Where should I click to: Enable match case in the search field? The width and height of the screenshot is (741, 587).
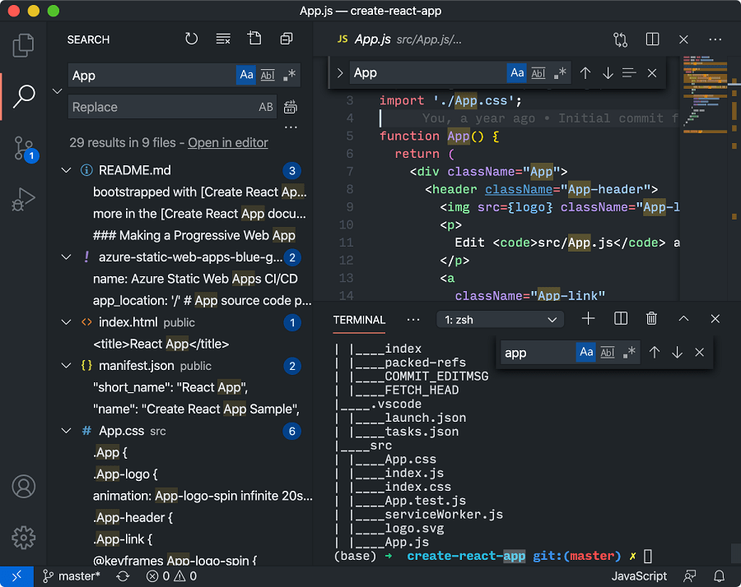(246, 75)
